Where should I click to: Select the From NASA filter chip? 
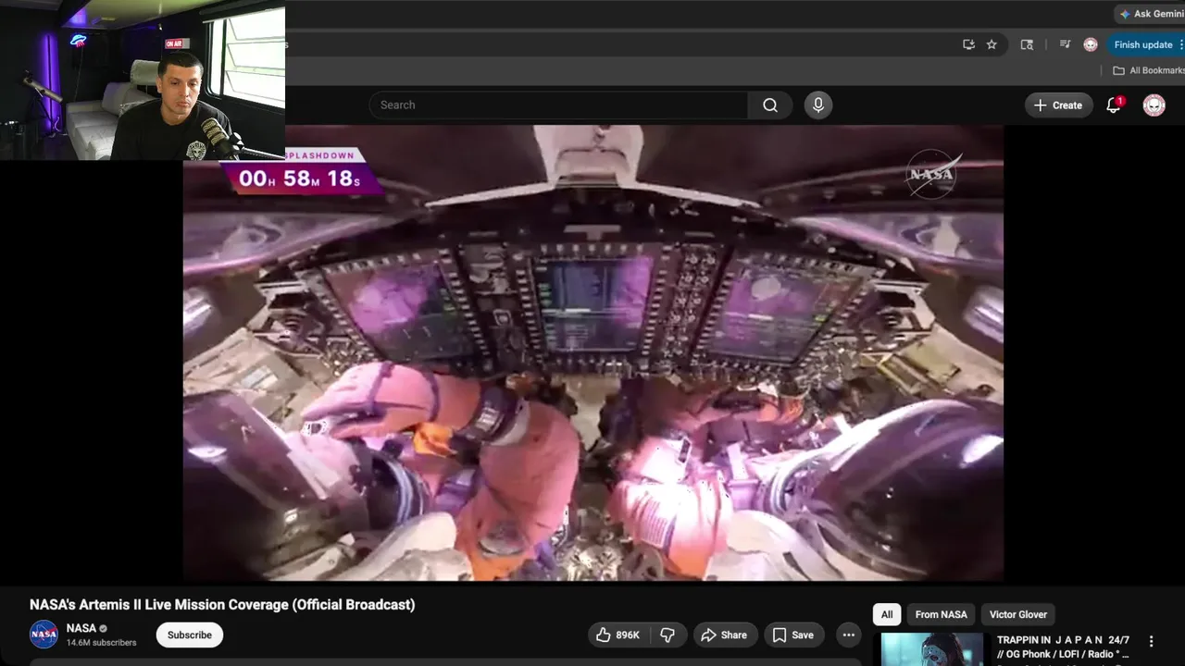point(941,614)
